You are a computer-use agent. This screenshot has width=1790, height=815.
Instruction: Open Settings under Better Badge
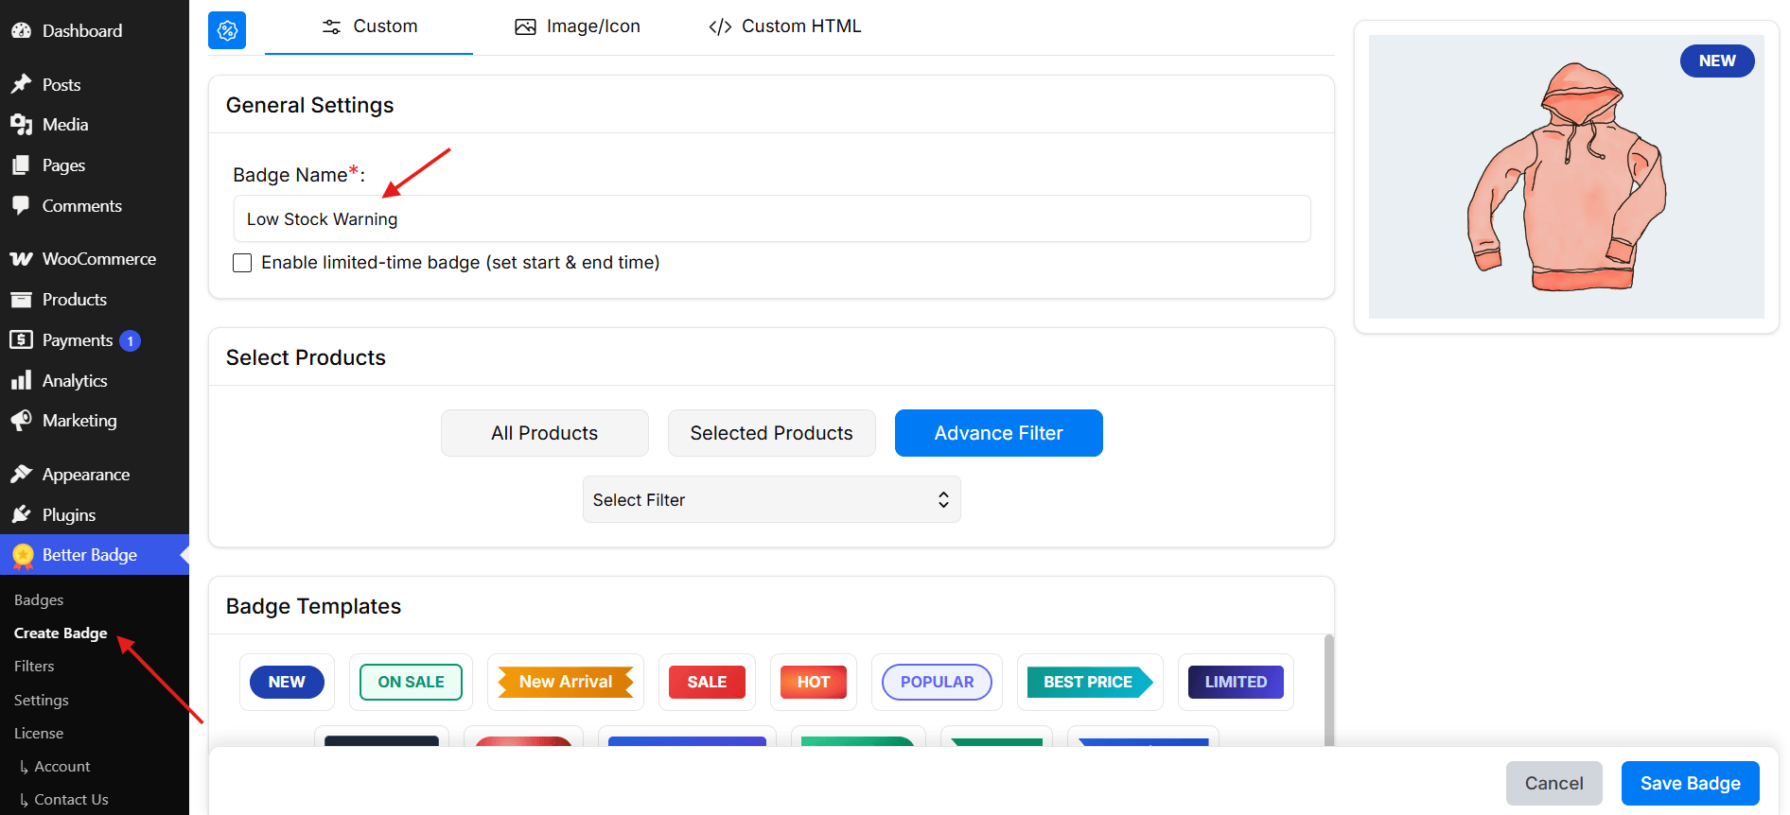(x=42, y=700)
